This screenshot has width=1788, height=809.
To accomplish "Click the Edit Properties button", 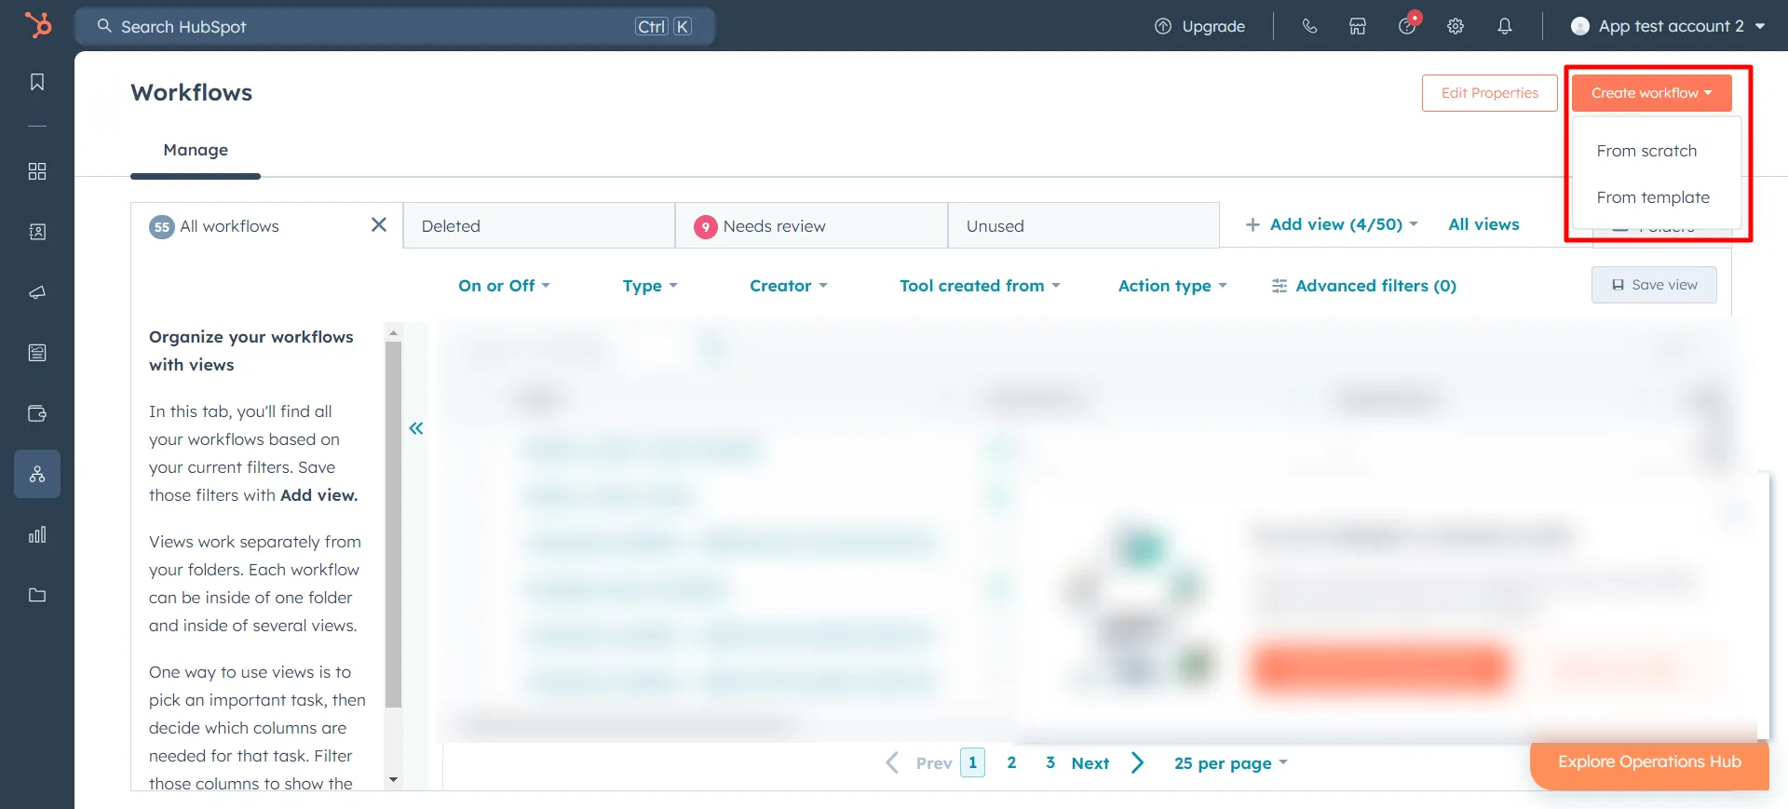I will point(1489,93).
